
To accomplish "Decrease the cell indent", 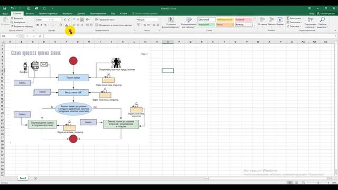I will click(x=87, y=25).
